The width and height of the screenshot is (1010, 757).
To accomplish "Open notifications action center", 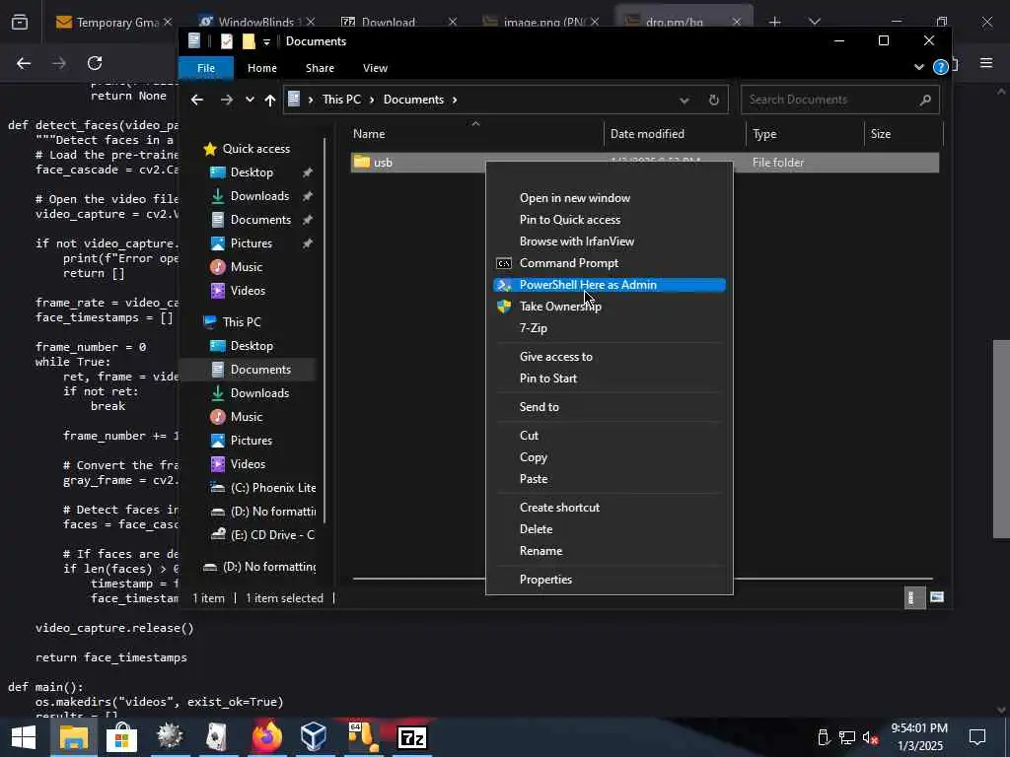I will 977,737.
